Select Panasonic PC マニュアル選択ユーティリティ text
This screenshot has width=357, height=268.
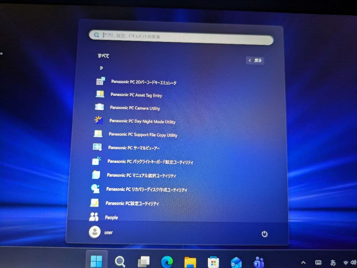point(141,175)
